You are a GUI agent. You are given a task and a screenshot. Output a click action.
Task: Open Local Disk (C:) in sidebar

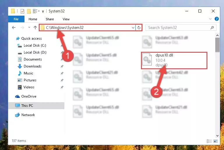[35, 45]
